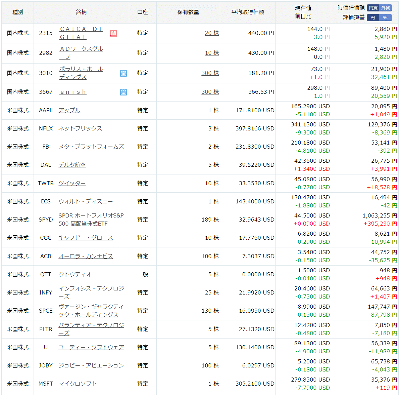This screenshot has width=402, height=395.
Task: Open calendar icon in the enish row
Action: [x=123, y=92]
